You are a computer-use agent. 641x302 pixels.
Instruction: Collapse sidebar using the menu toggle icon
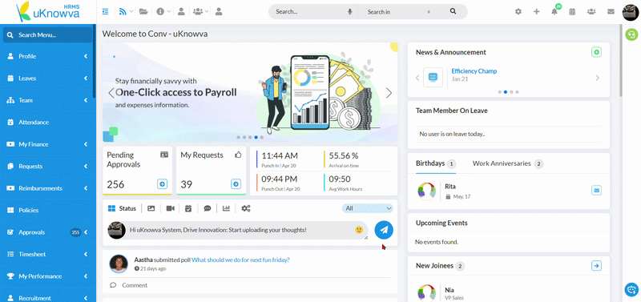point(106,11)
